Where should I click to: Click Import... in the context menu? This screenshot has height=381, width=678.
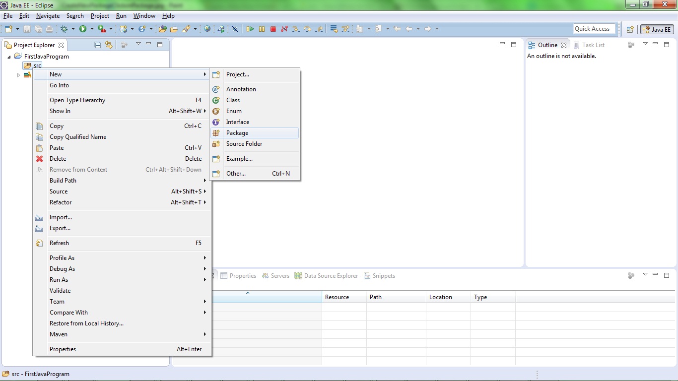(x=122, y=217)
